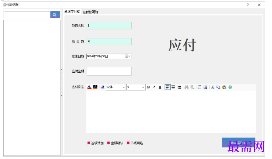Click the 应付金额 input field

109,71
